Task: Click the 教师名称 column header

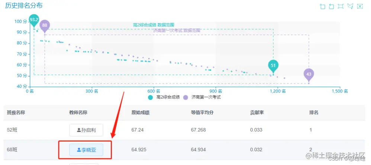Action: (x=78, y=112)
